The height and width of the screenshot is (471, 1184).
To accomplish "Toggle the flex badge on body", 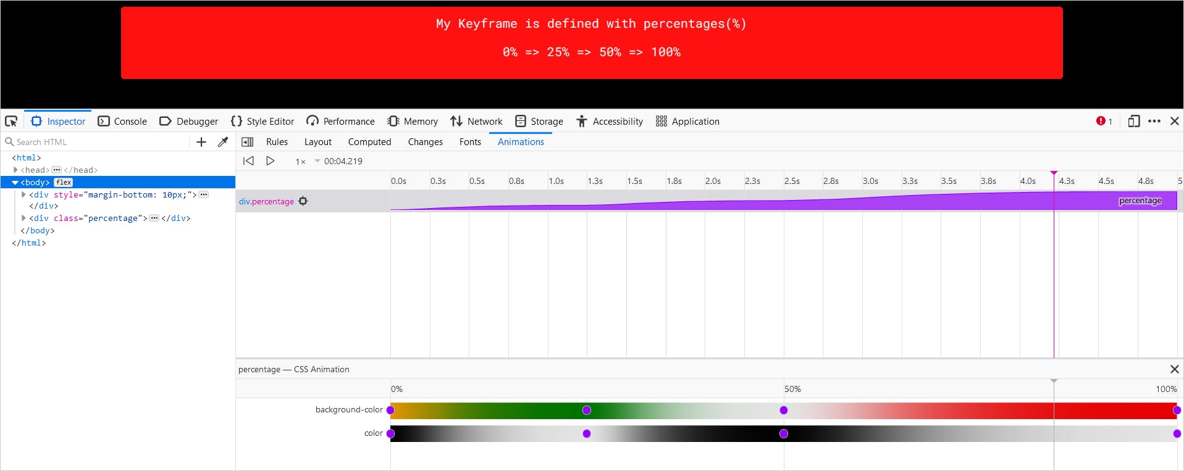I will tap(64, 182).
